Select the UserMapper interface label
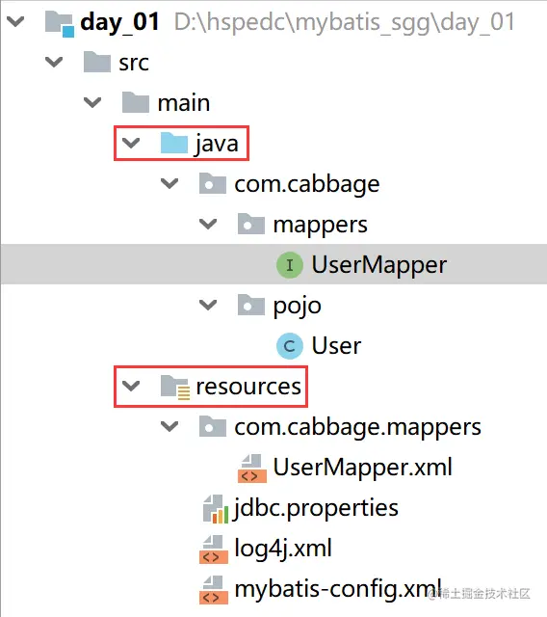 379,265
